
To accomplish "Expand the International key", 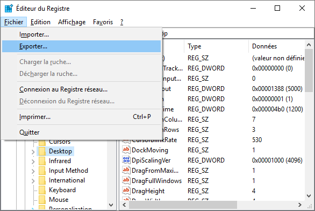I will click(x=33, y=181).
